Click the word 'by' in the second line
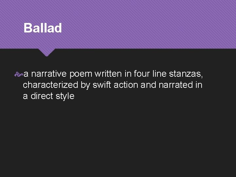This screenshot has width=236, height=177. click(85, 85)
